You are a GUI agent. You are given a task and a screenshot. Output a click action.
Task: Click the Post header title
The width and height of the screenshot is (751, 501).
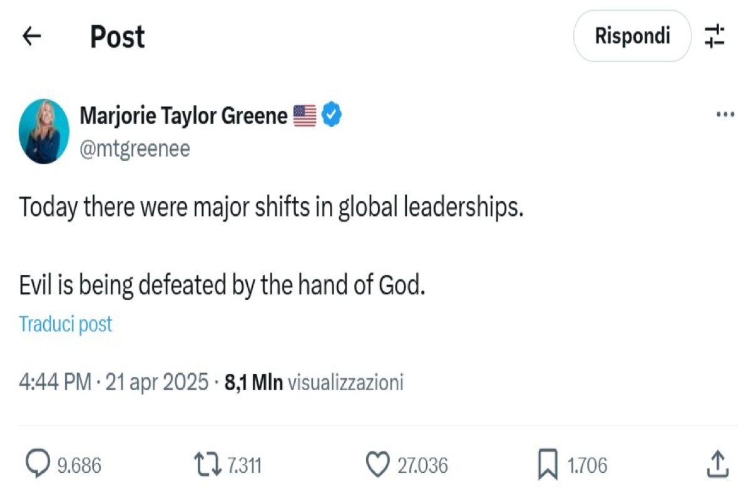[x=117, y=37]
